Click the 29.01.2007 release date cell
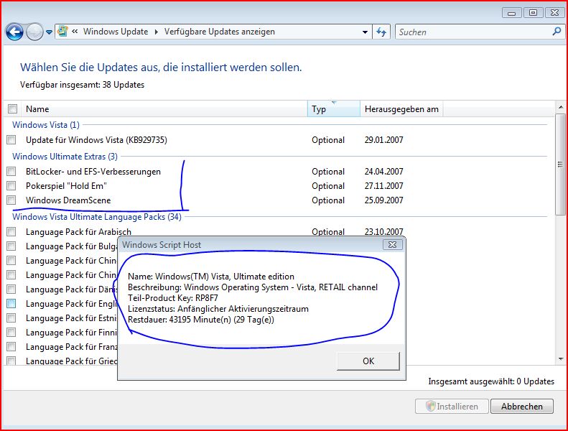 (383, 140)
